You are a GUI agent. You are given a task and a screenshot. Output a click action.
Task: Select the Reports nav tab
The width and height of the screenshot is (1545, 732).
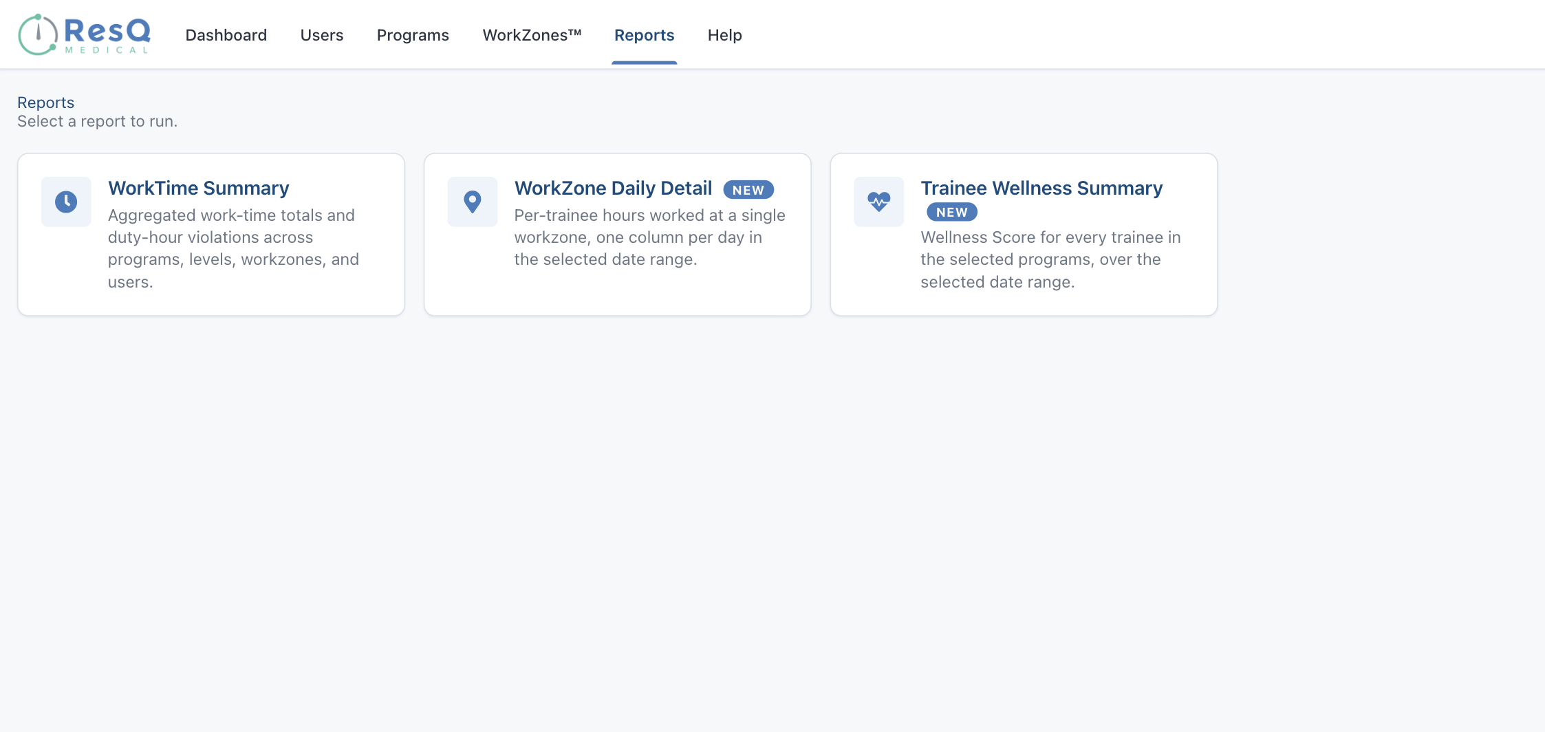click(645, 35)
